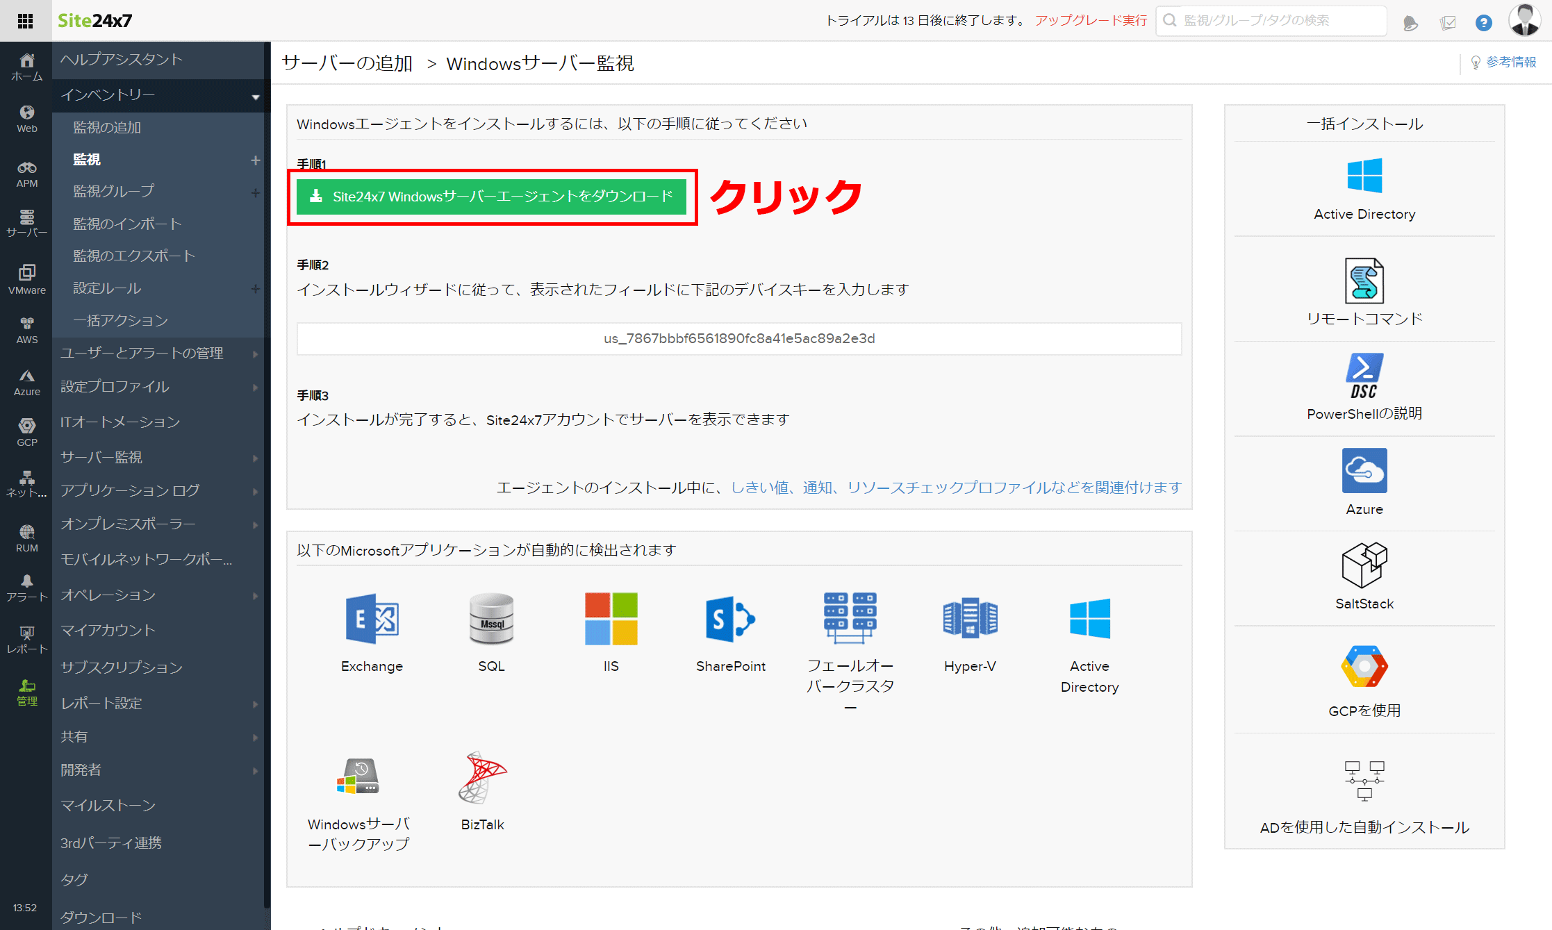1552x930 pixels.
Task: Click the Hyper-V application icon
Action: [x=970, y=617]
